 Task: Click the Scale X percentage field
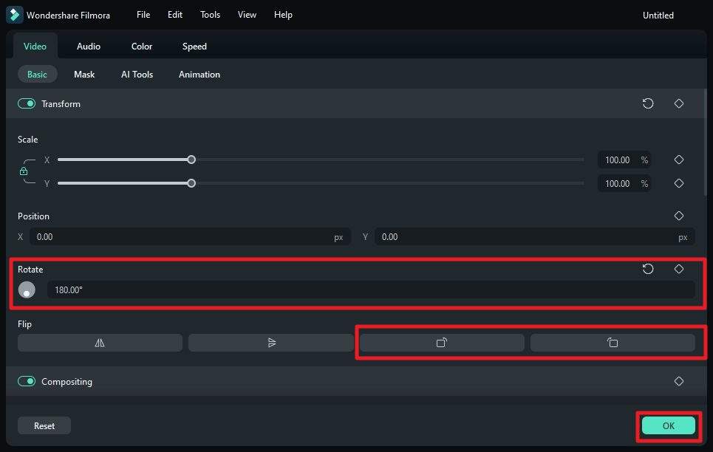pos(624,160)
